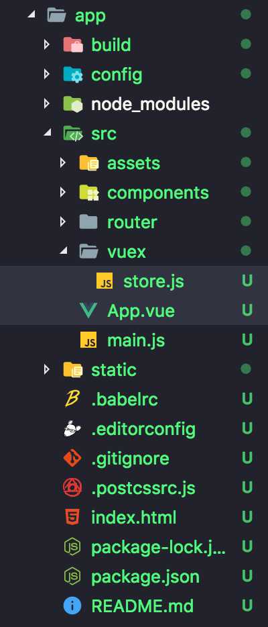Click the blue info icon for README.md

(x=72, y=606)
